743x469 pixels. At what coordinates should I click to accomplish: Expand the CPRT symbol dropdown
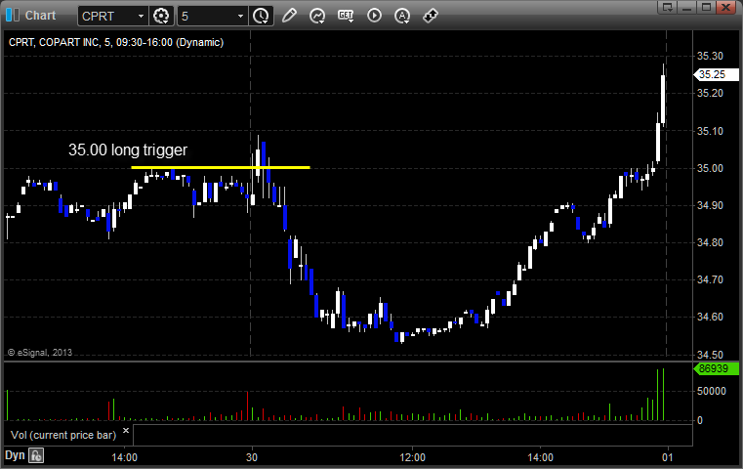(x=141, y=17)
